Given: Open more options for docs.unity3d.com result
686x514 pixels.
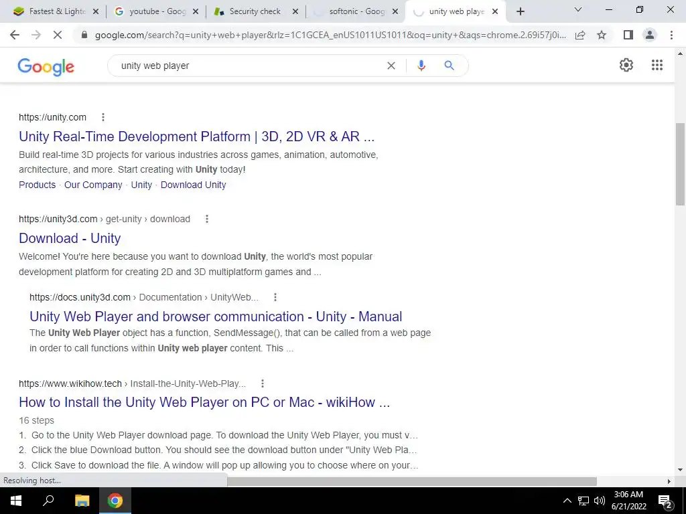Looking at the screenshot, I should tap(275, 297).
